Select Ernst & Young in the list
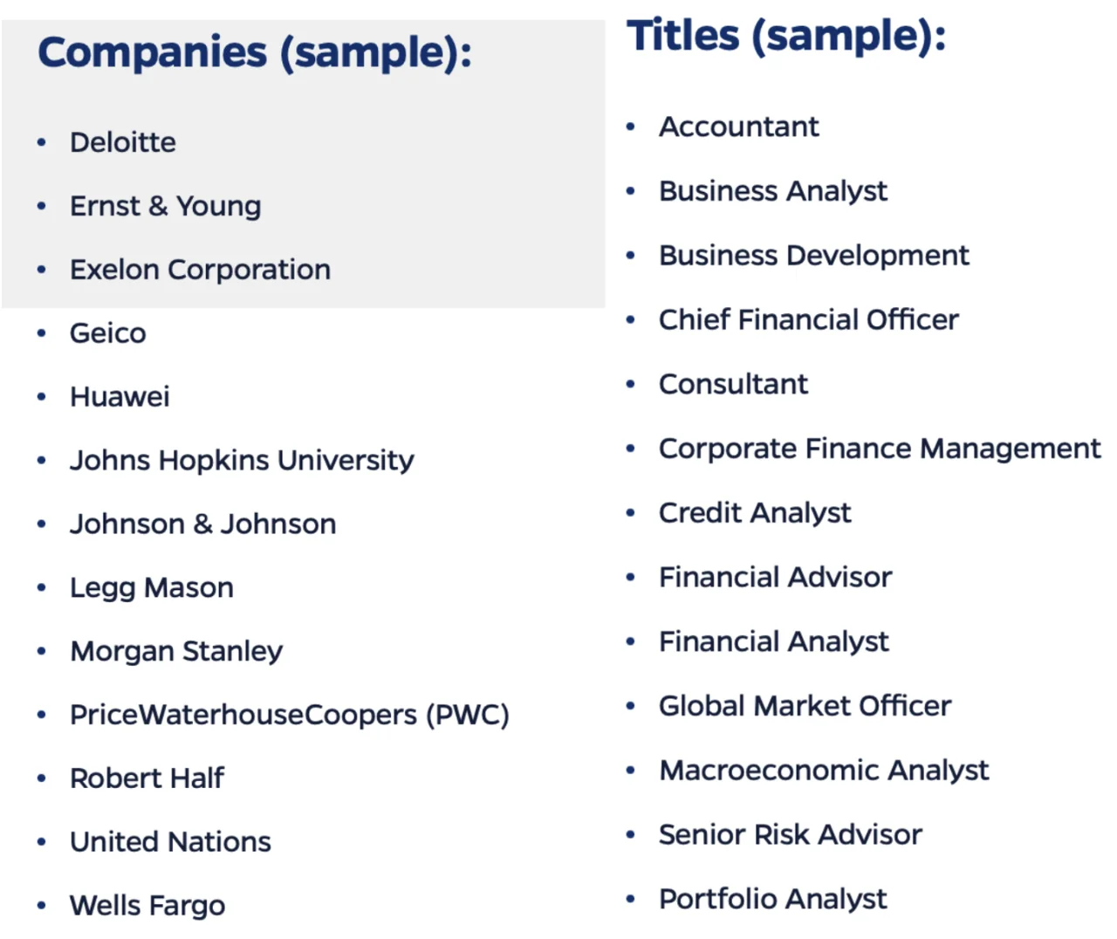 click(166, 206)
